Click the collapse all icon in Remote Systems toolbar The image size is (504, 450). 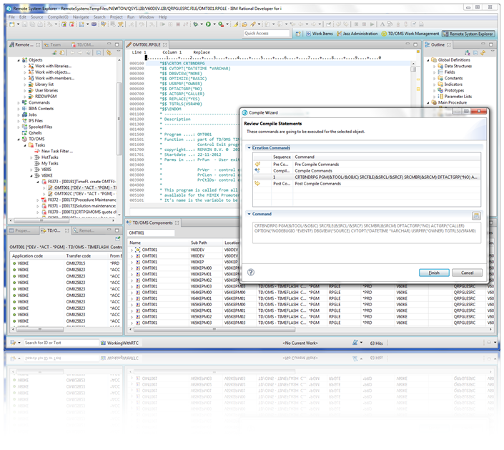coord(99,53)
